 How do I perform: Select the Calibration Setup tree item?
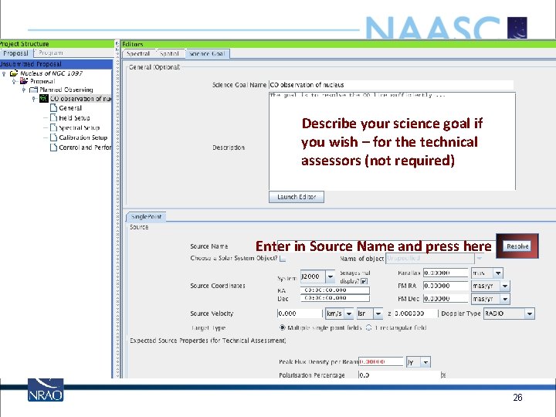[x=83, y=137]
